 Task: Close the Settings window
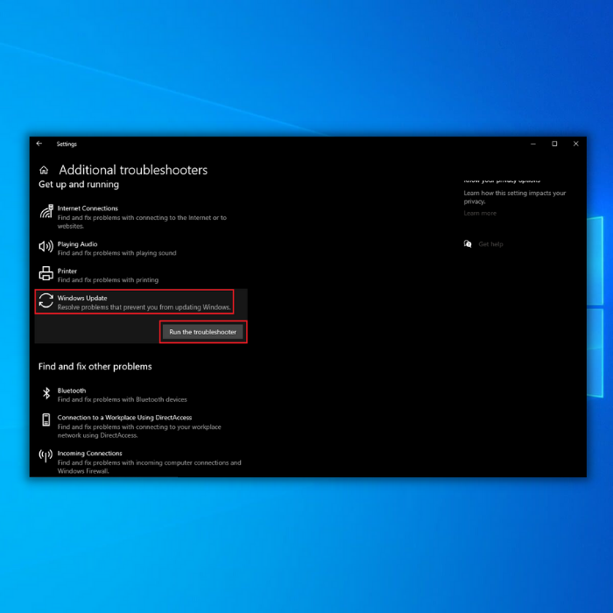[576, 144]
